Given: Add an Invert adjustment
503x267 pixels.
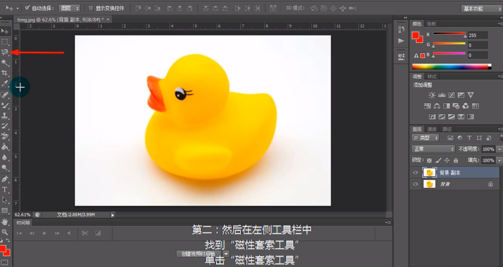Looking at the screenshot, I should (432, 117).
